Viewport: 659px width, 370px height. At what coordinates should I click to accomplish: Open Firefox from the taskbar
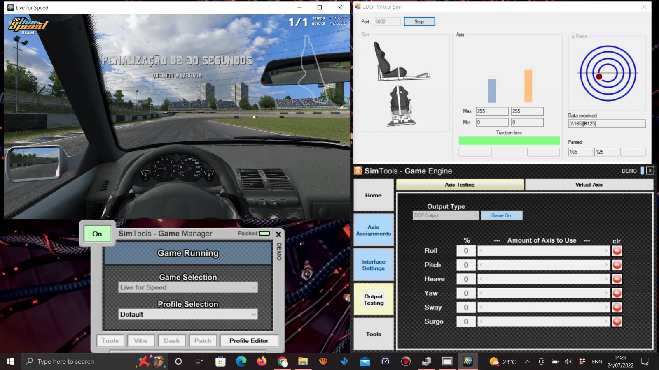click(x=262, y=361)
